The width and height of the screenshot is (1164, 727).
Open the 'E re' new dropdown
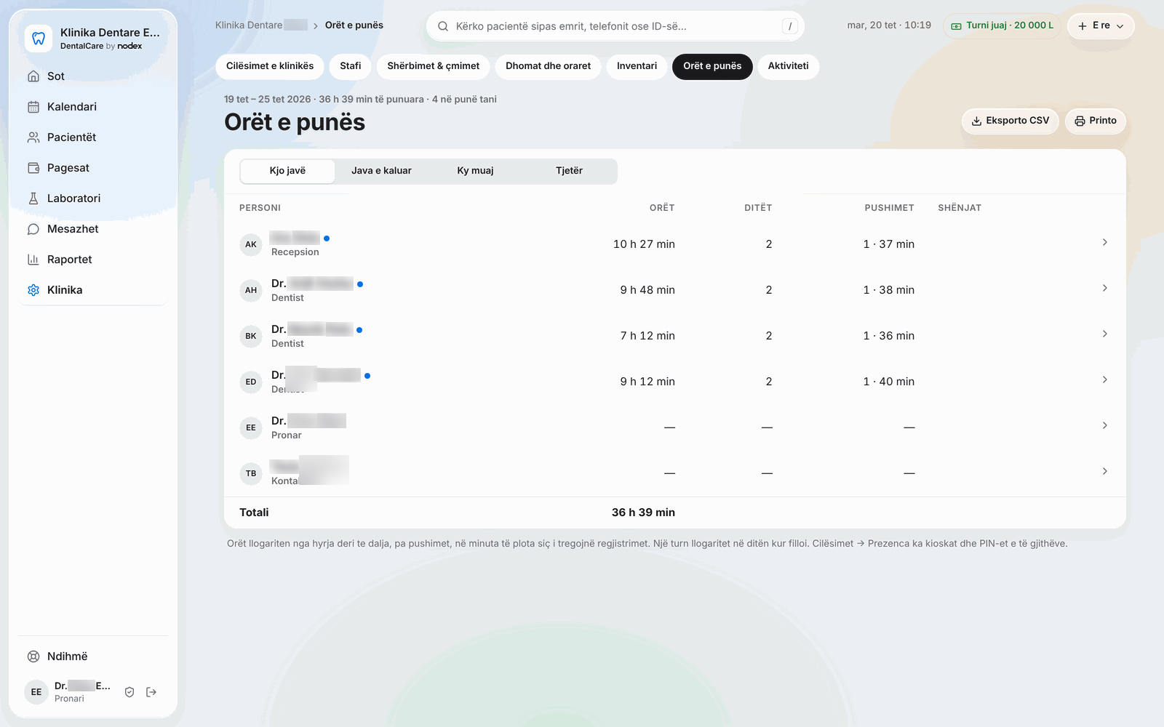[1101, 25]
